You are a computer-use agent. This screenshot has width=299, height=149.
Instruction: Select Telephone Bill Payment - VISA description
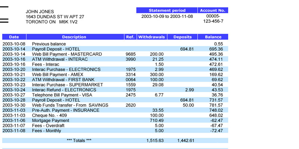point(62,95)
